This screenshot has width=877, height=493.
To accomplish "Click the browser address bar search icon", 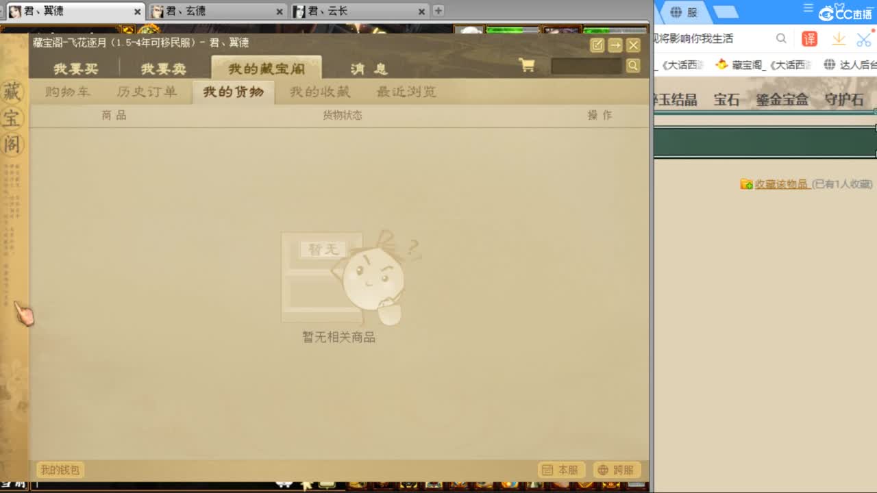I will [781, 38].
